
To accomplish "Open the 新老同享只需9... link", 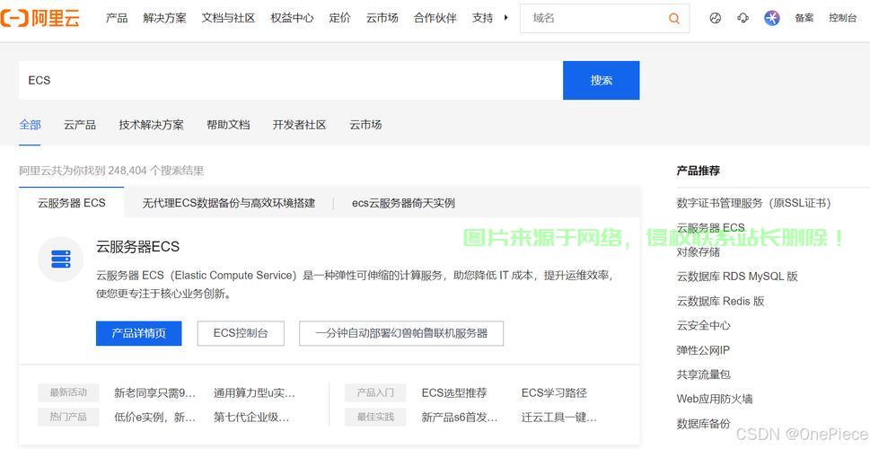I will 154,393.
